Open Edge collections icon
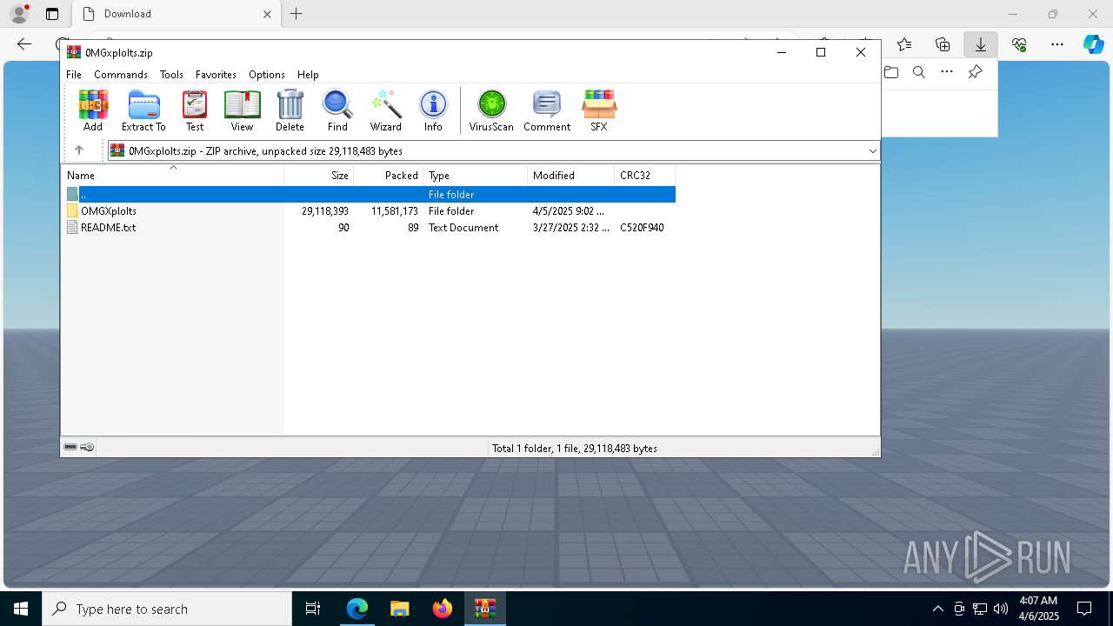The image size is (1113, 626). click(x=943, y=44)
